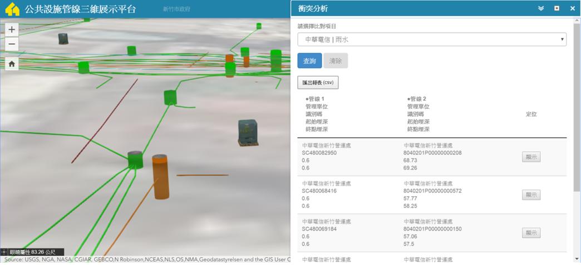The image size is (581, 265).
Task: Select the identifier 8040201P00000000572
Action: pos(432,191)
